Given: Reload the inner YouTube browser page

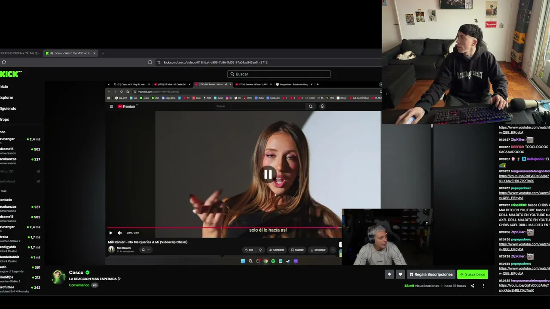Looking at the screenshot, I should (122, 91).
